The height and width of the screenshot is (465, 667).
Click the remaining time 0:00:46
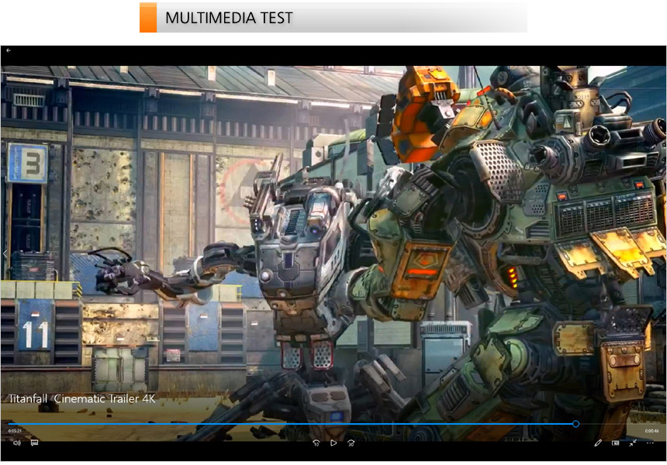tap(651, 431)
